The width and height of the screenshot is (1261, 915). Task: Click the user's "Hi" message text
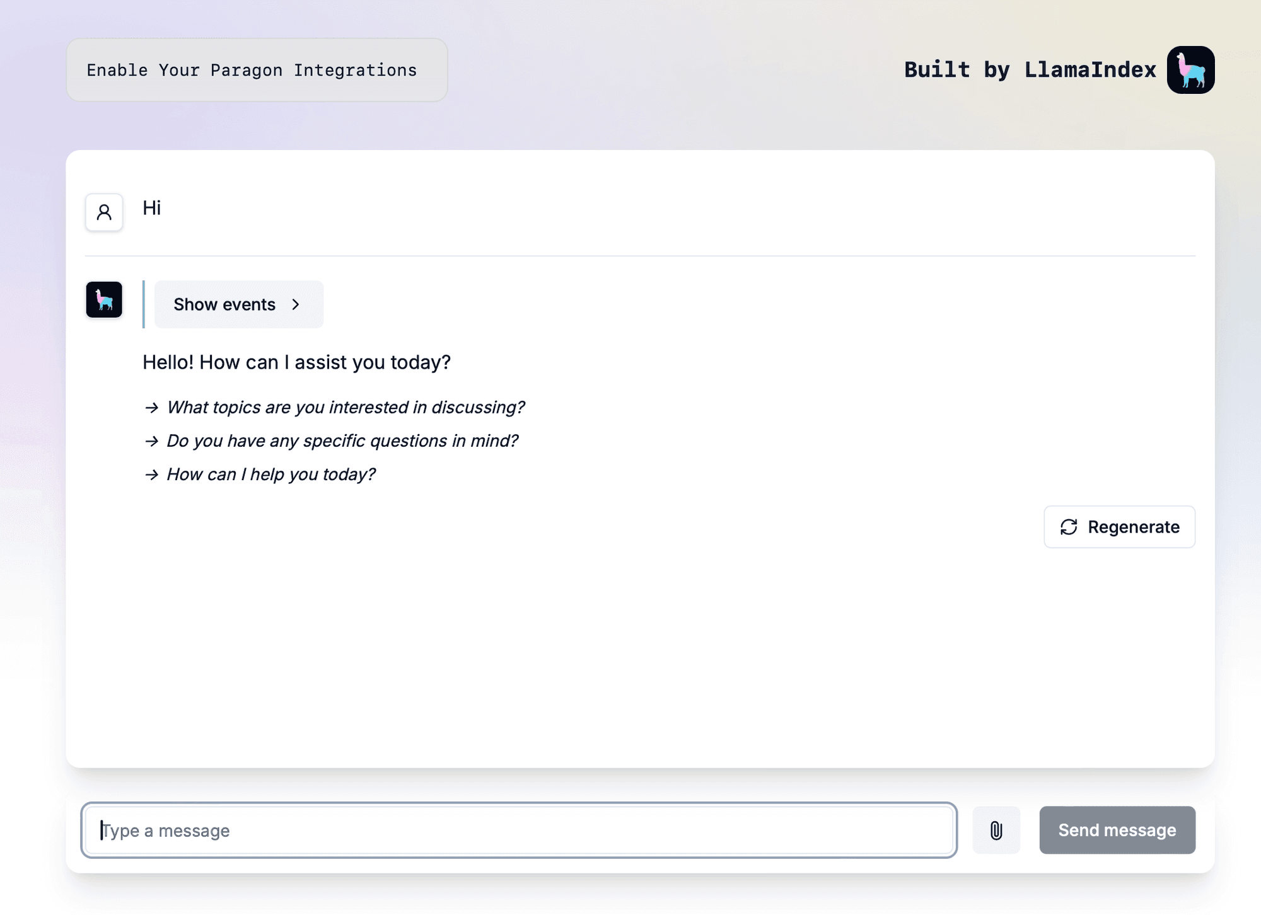[x=152, y=208]
